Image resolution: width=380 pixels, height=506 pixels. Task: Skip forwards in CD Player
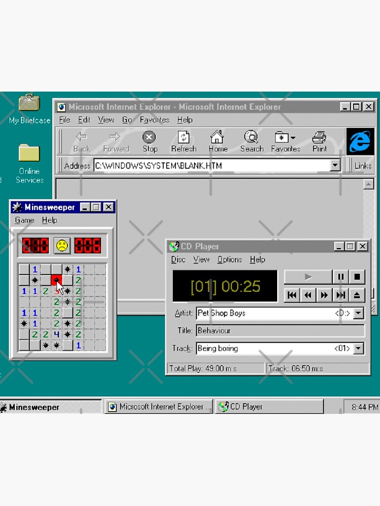click(324, 295)
